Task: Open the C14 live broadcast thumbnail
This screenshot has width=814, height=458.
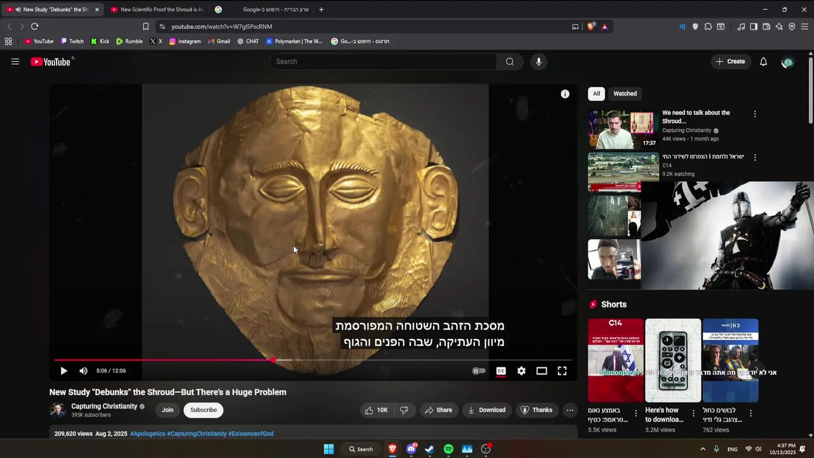Action: pyautogui.click(x=614, y=172)
